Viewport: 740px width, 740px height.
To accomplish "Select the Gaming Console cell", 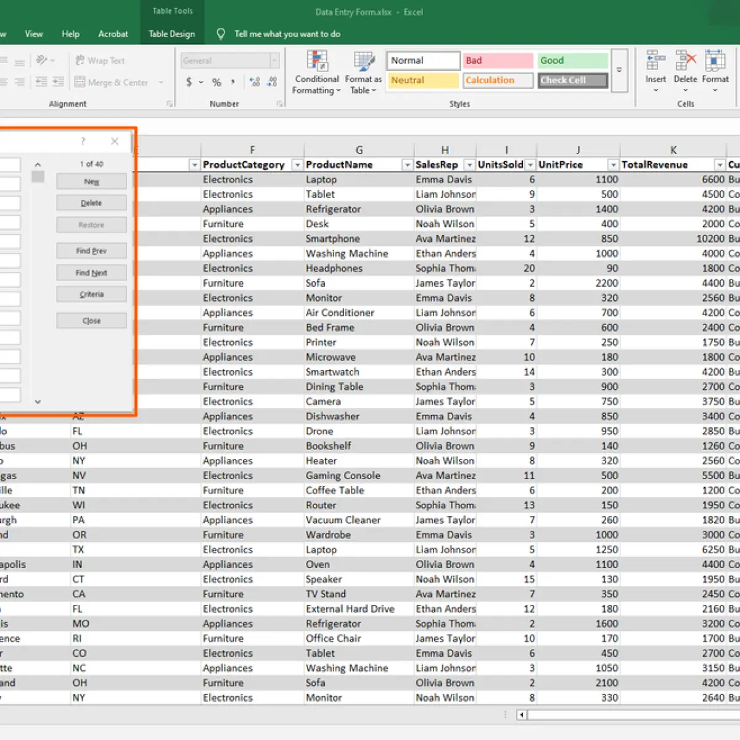I will pyautogui.click(x=359, y=475).
